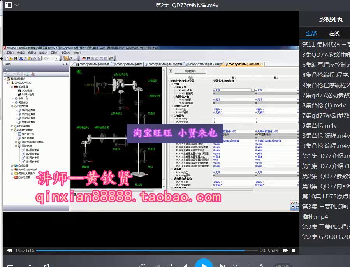Open the 视图(V) menu in MELSOFT

tap(32, 53)
